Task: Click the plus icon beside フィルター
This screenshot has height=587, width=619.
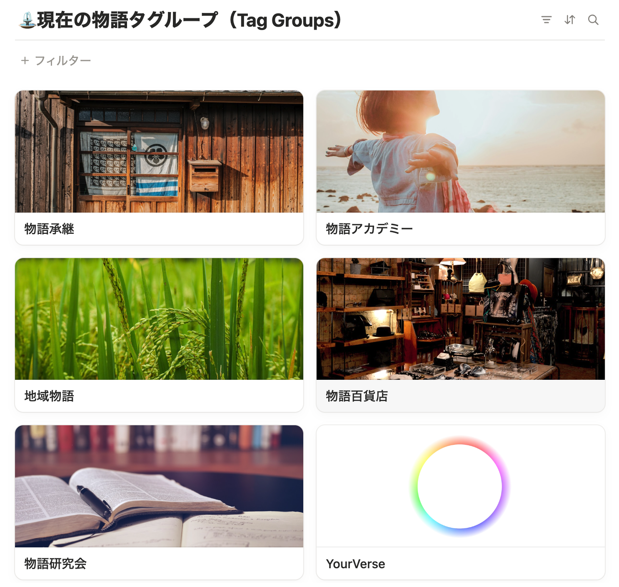Action: (25, 60)
